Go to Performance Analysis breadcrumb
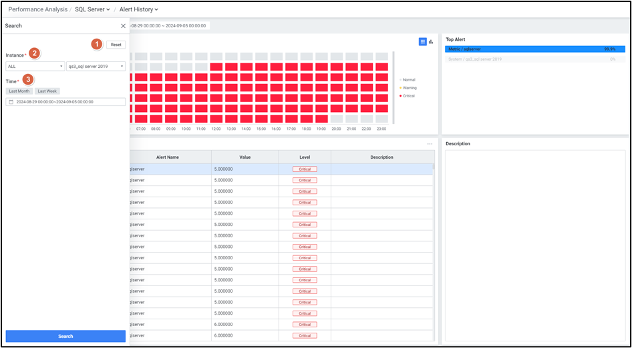The width and height of the screenshot is (632, 348). pyautogui.click(x=37, y=9)
